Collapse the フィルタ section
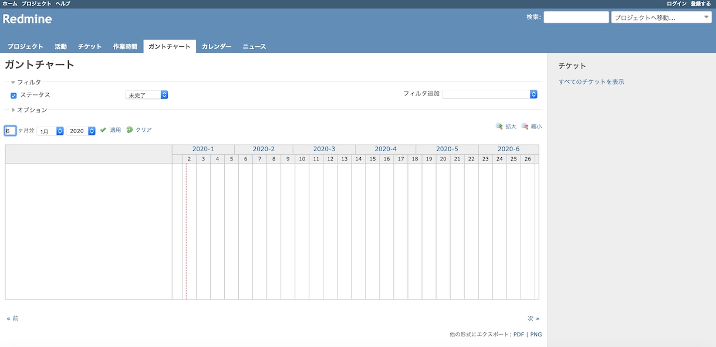Image resolution: width=716 pixels, height=347 pixels. click(26, 83)
